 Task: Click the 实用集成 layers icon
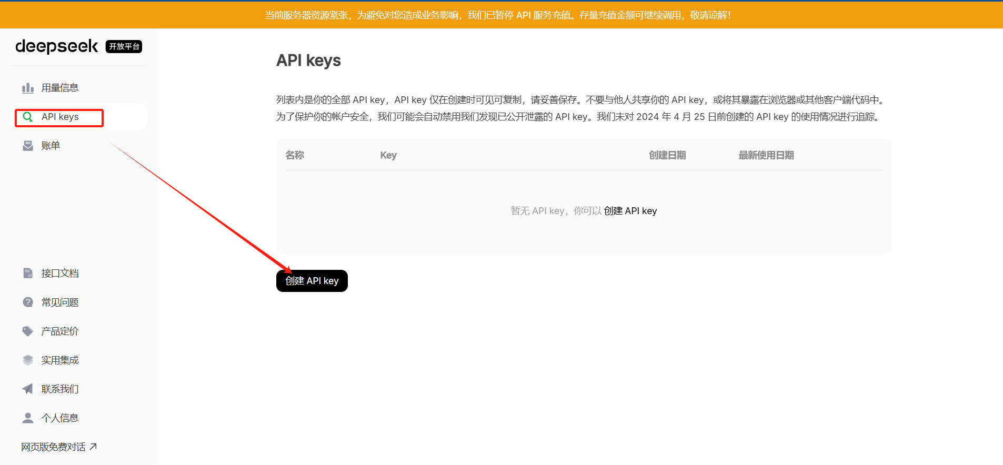point(28,360)
